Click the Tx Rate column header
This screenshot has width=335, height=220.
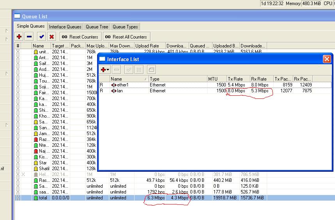click(x=238, y=79)
